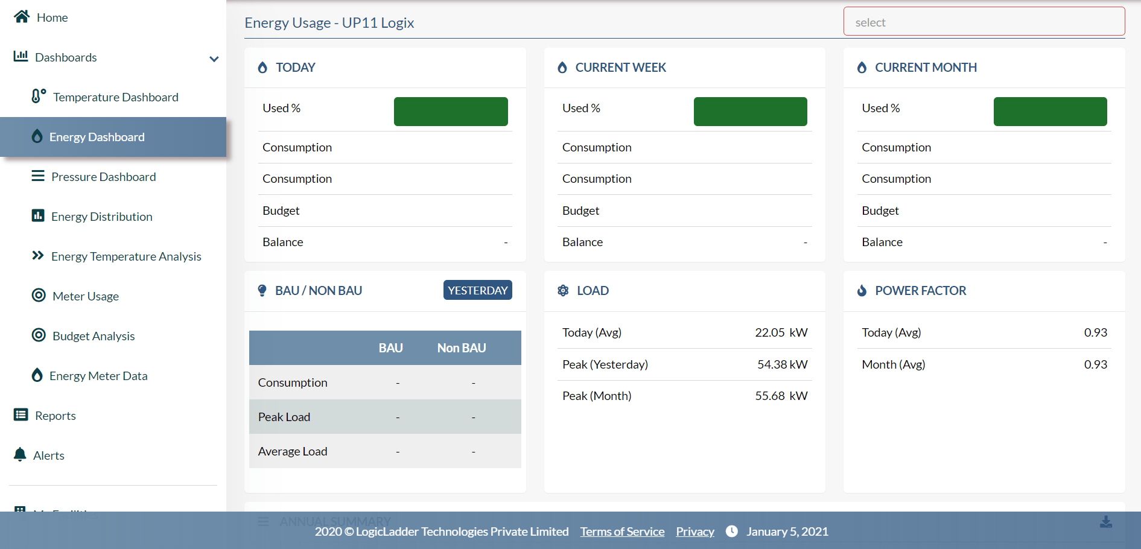Click the Peak Load table row label
1141x549 pixels.
point(284,417)
